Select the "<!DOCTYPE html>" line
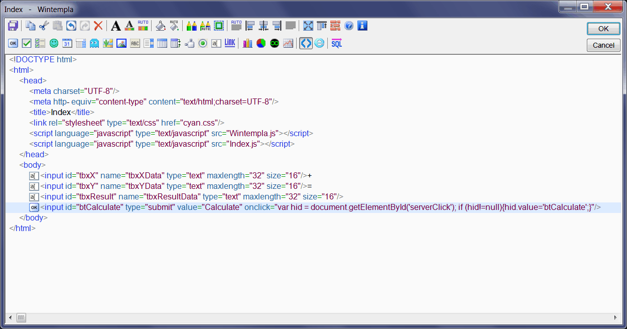This screenshot has width=627, height=329. point(43,59)
